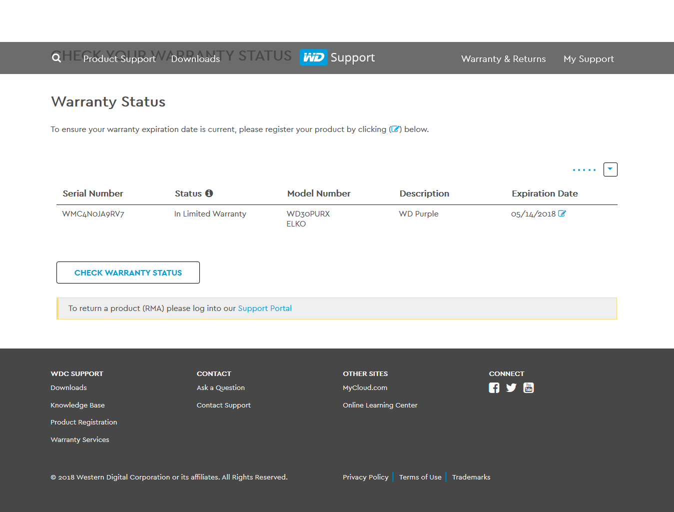
Task: Click Ask a Question link
Action: point(221,387)
